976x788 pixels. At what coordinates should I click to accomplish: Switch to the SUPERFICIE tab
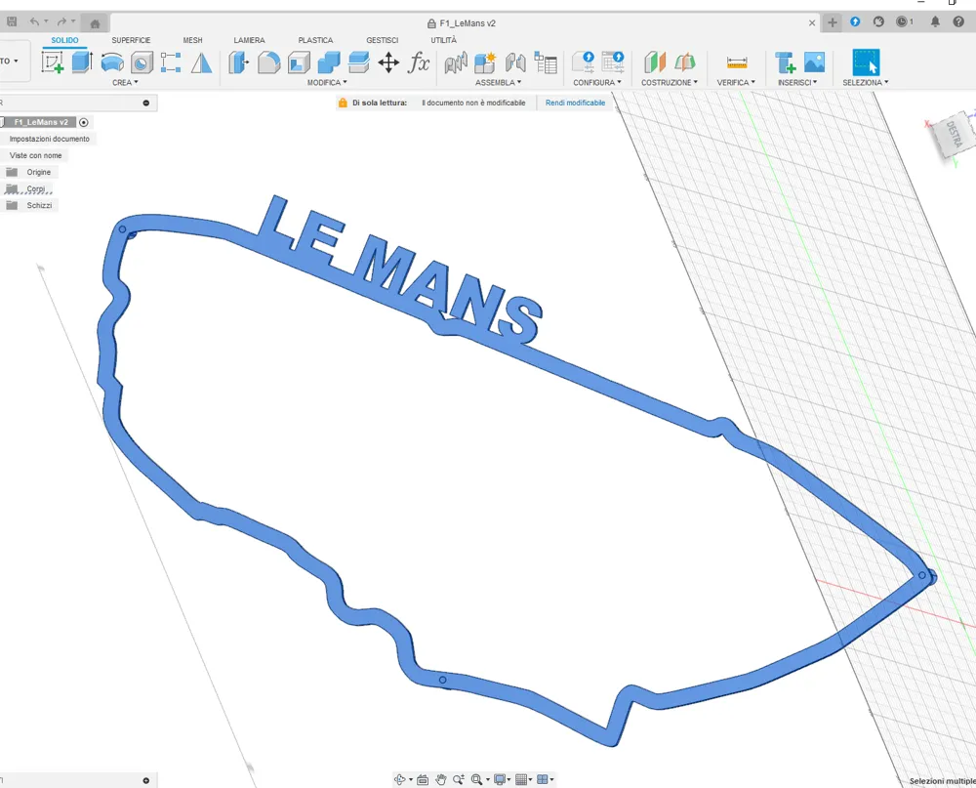(x=131, y=40)
